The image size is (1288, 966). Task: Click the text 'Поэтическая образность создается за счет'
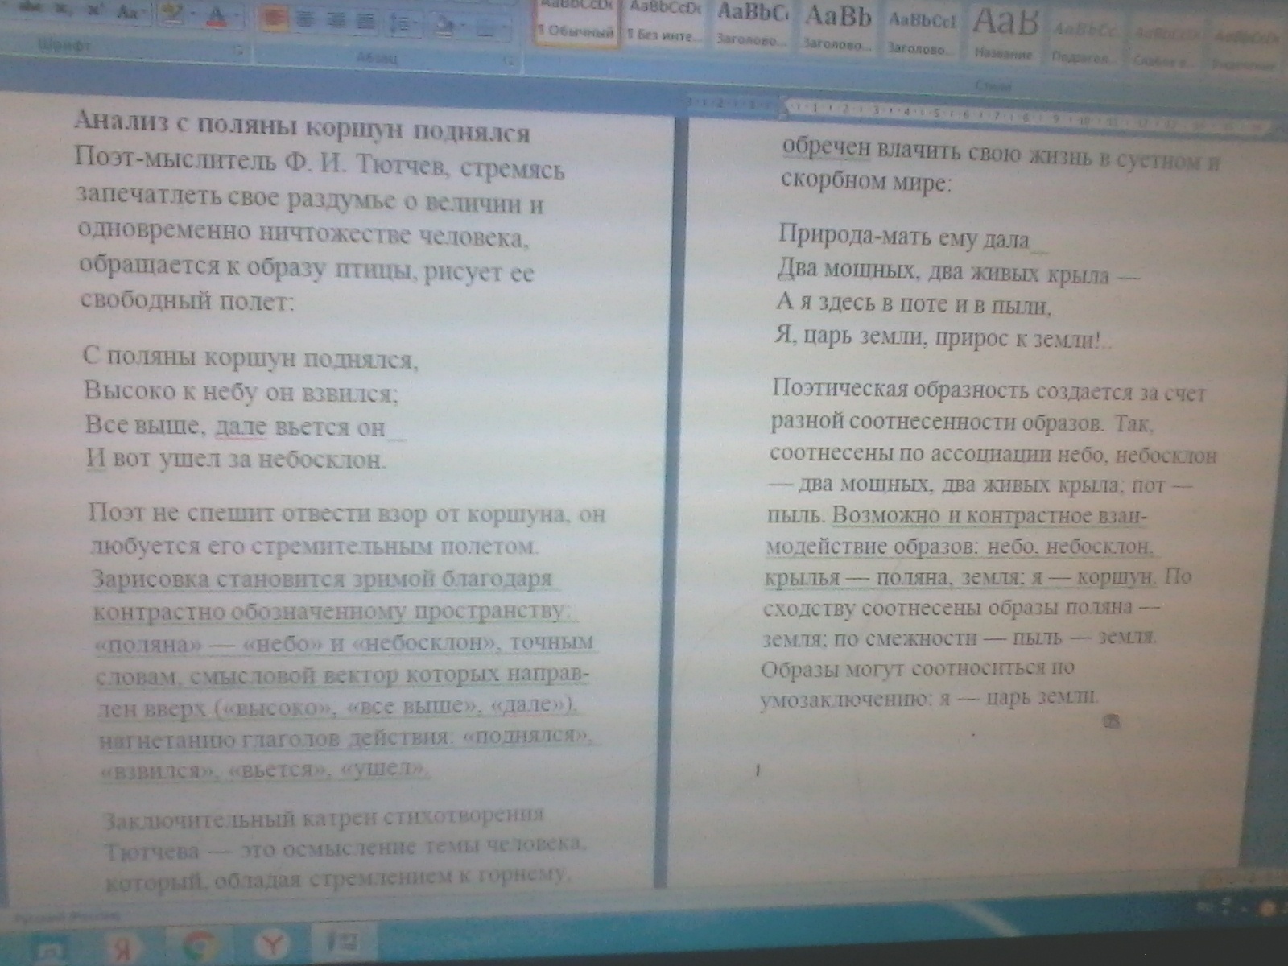pyautogui.click(x=989, y=390)
